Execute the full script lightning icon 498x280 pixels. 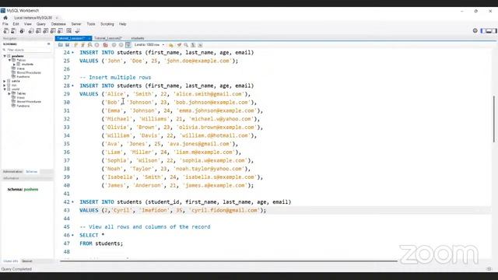point(76,45)
